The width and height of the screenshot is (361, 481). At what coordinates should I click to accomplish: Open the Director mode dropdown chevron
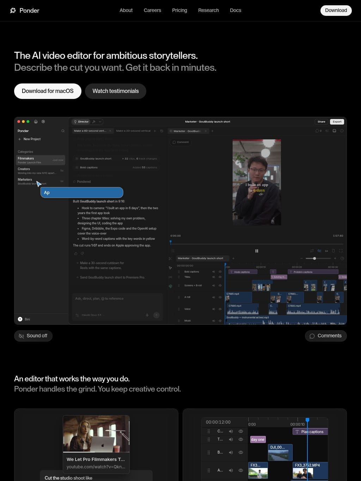100,122
